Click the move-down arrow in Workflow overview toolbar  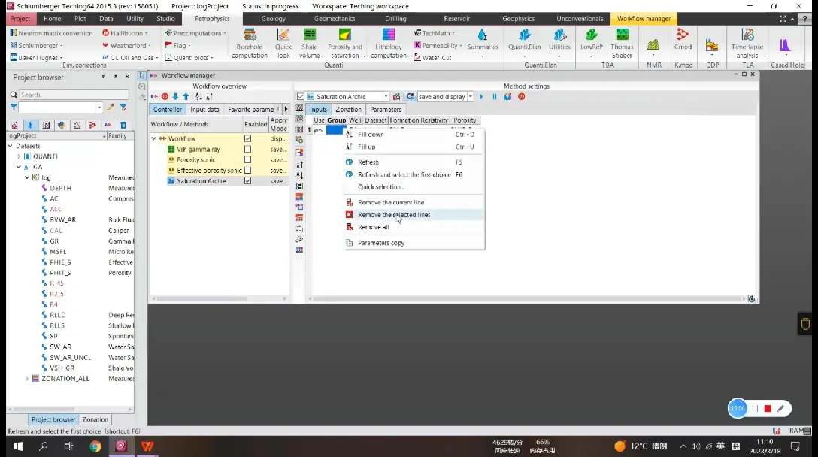[x=175, y=96]
